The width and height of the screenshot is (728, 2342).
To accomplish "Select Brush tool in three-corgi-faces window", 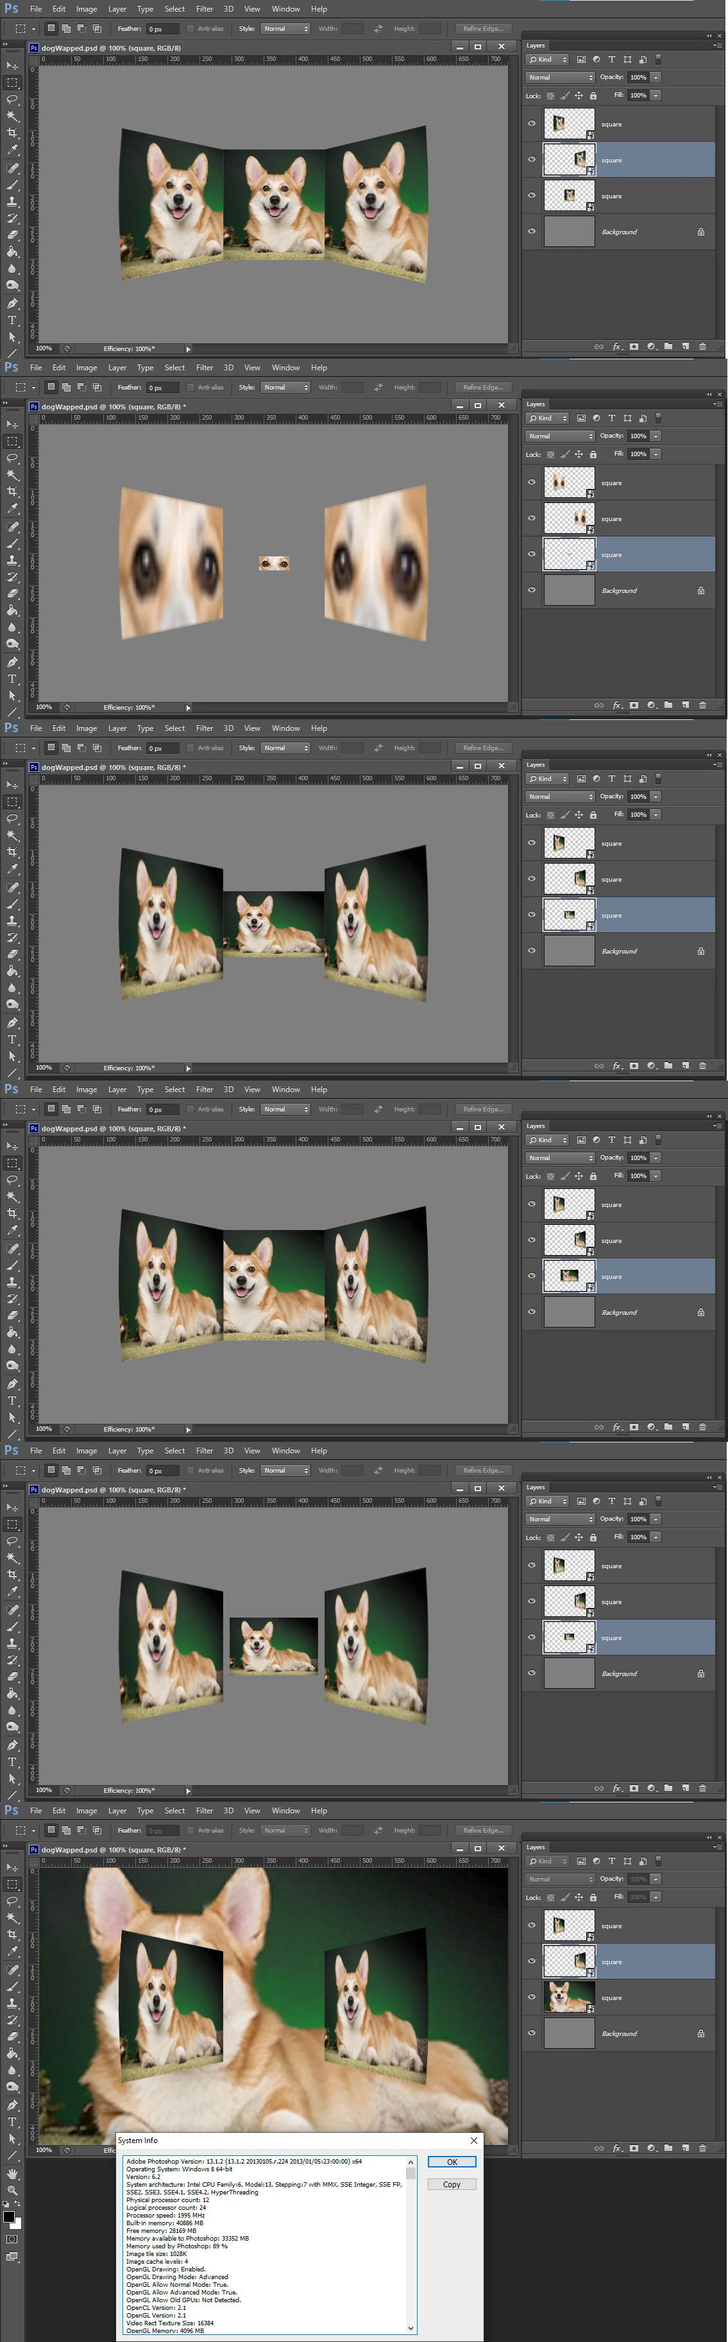I will pos(12,185).
